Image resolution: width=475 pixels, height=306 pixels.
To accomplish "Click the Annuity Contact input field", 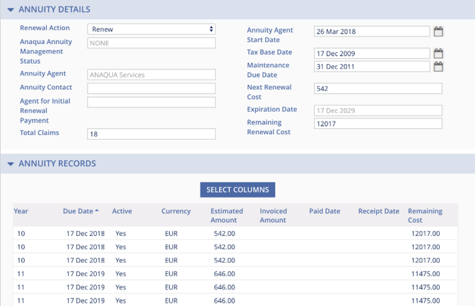I will click(x=152, y=88).
